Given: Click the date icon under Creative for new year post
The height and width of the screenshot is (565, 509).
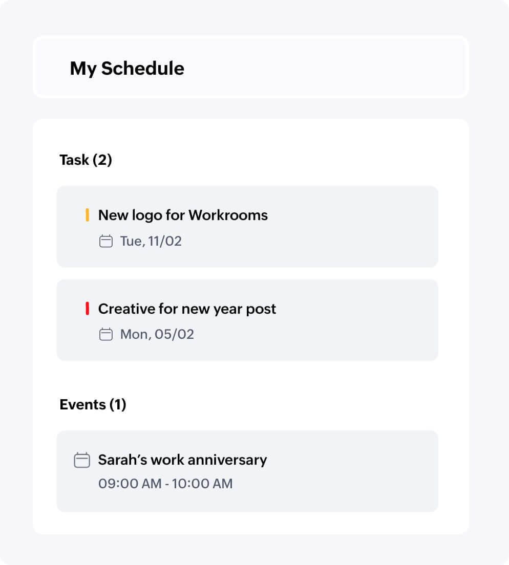Looking at the screenshot, I should [x=106, y=334].
